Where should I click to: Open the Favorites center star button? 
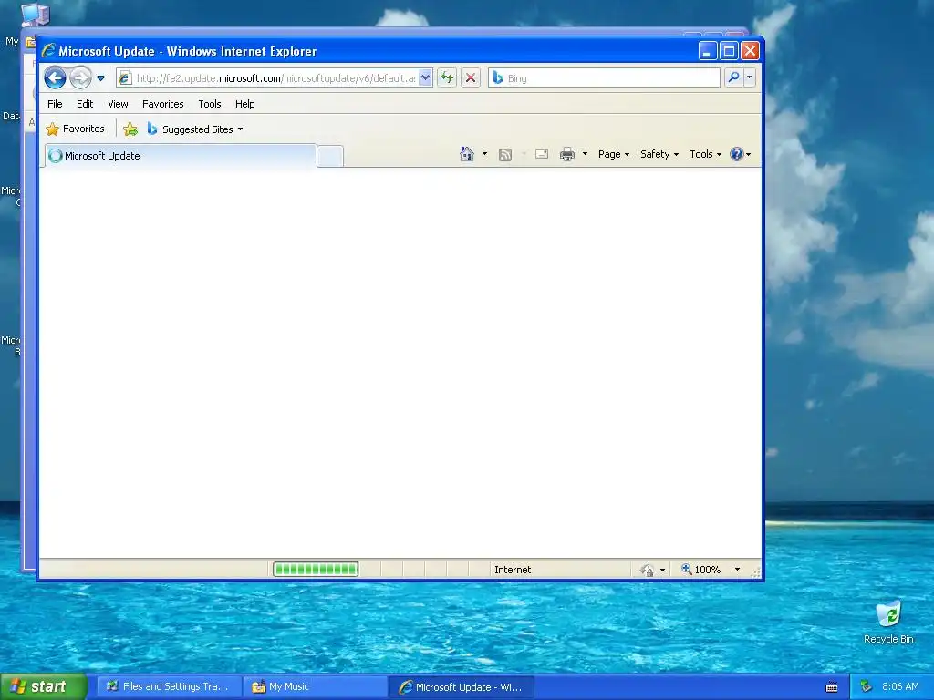[75, 129]
